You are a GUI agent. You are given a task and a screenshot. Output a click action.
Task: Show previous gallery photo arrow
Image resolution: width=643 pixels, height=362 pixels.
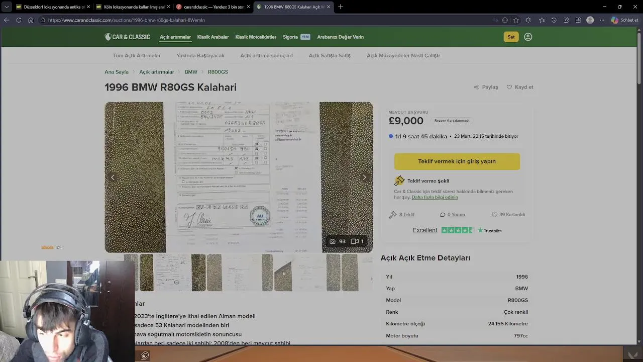pos(113,177)
